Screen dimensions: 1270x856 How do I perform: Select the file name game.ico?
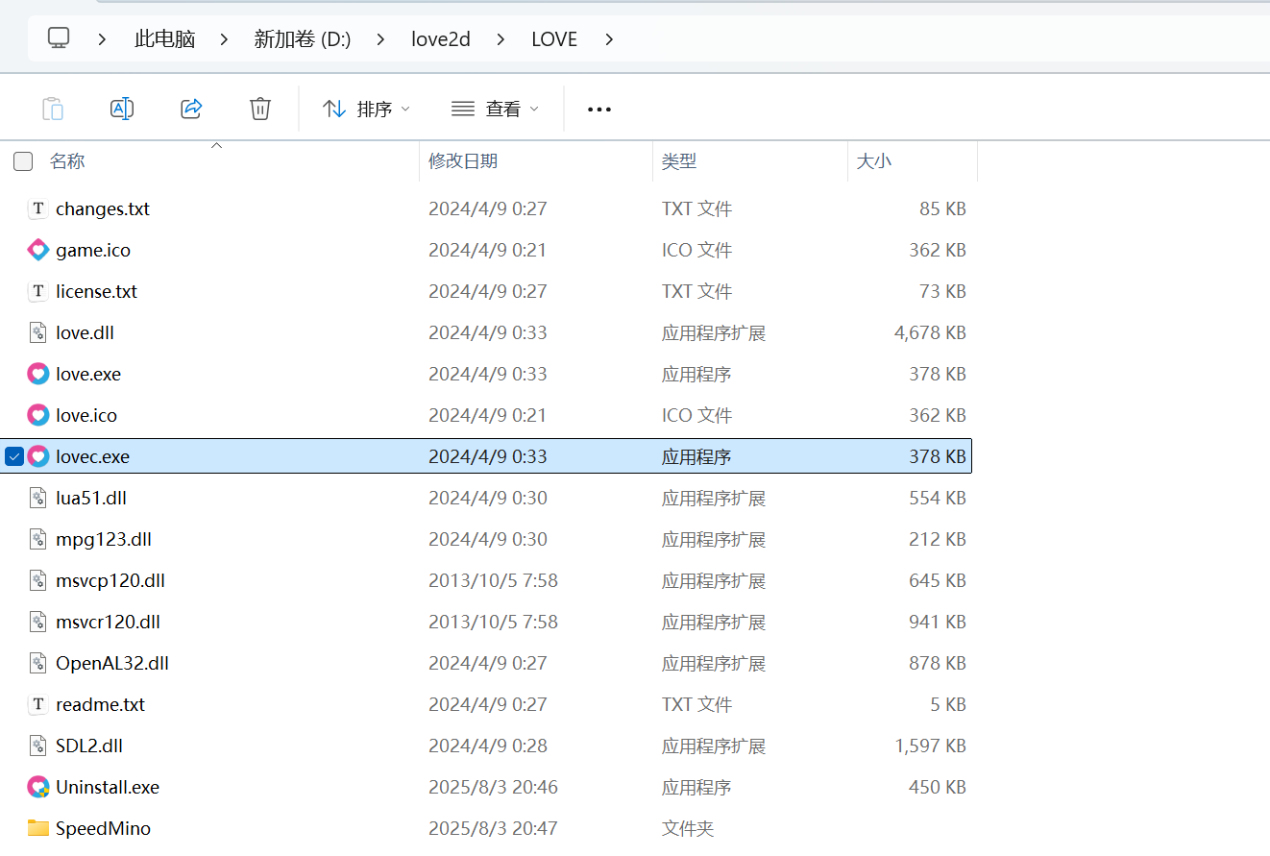pos(93,250)
